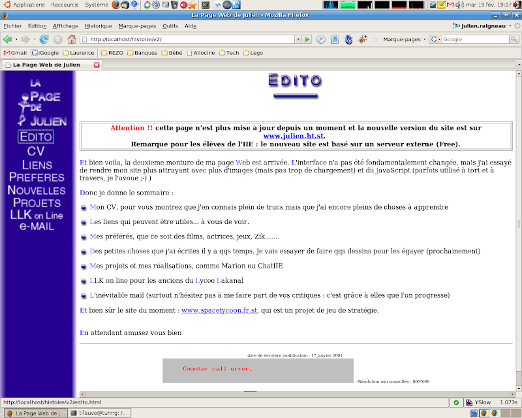522x418 pixels.
Task: Click the orange star launcher in panel
Action: coord(192,5)
